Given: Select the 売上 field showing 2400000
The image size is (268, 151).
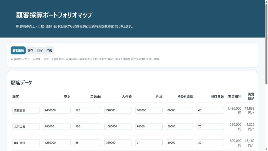Looking at the screenshot, I should 57,110.
